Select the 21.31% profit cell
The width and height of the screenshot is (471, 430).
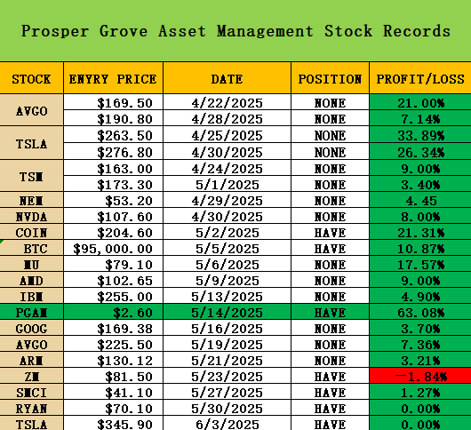coord(420,232)
